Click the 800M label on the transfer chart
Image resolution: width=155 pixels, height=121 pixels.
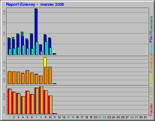tap(4, 96)
